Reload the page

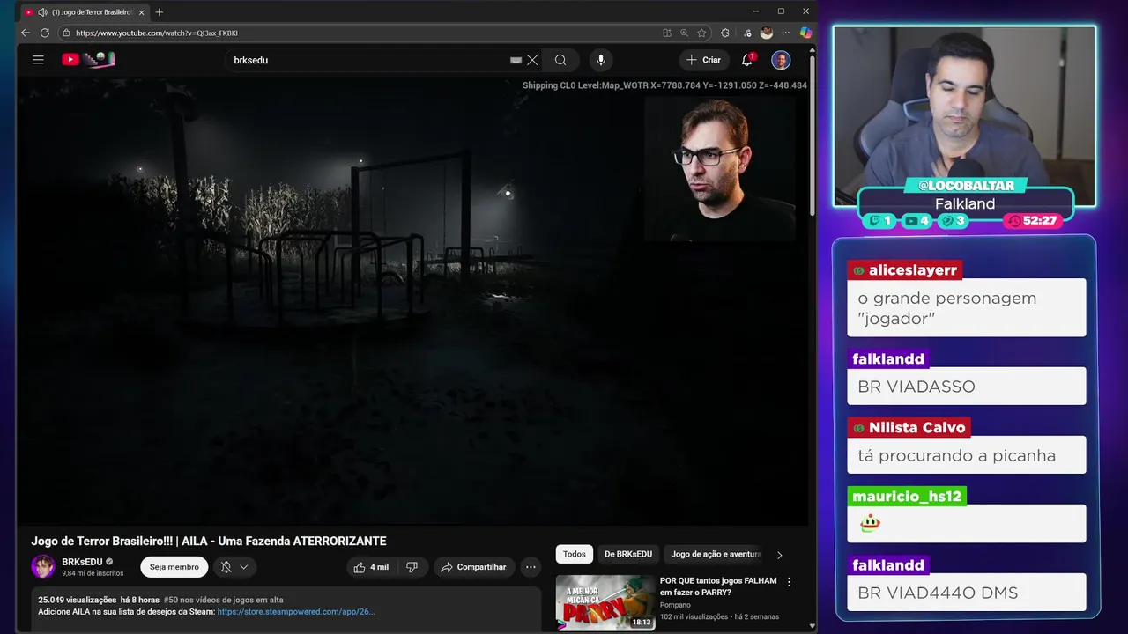click(45, 33)
